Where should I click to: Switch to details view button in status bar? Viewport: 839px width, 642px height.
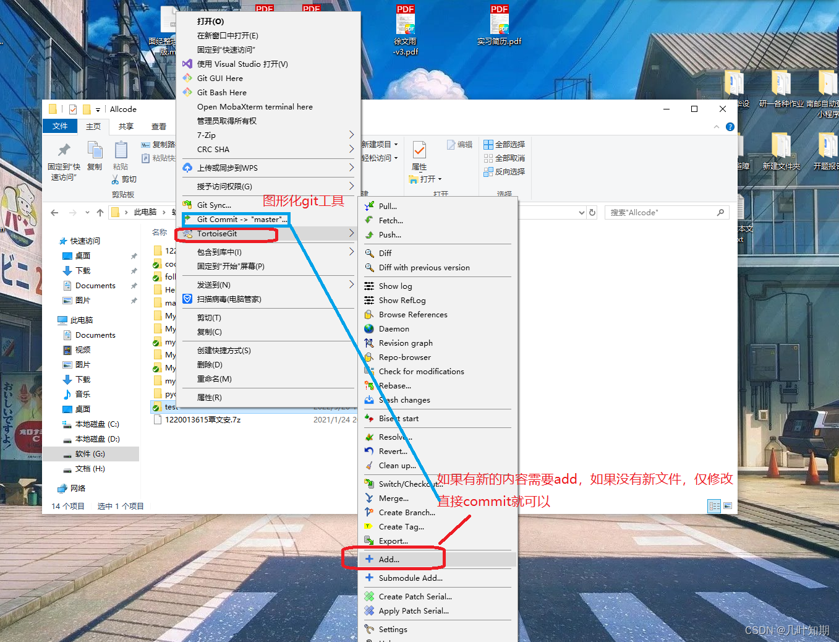click(x=715, y=506)
